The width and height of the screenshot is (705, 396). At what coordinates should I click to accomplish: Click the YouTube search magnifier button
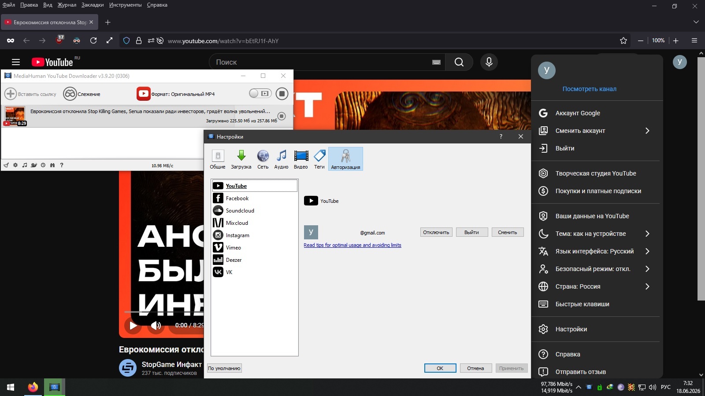[x=459, y=62]
